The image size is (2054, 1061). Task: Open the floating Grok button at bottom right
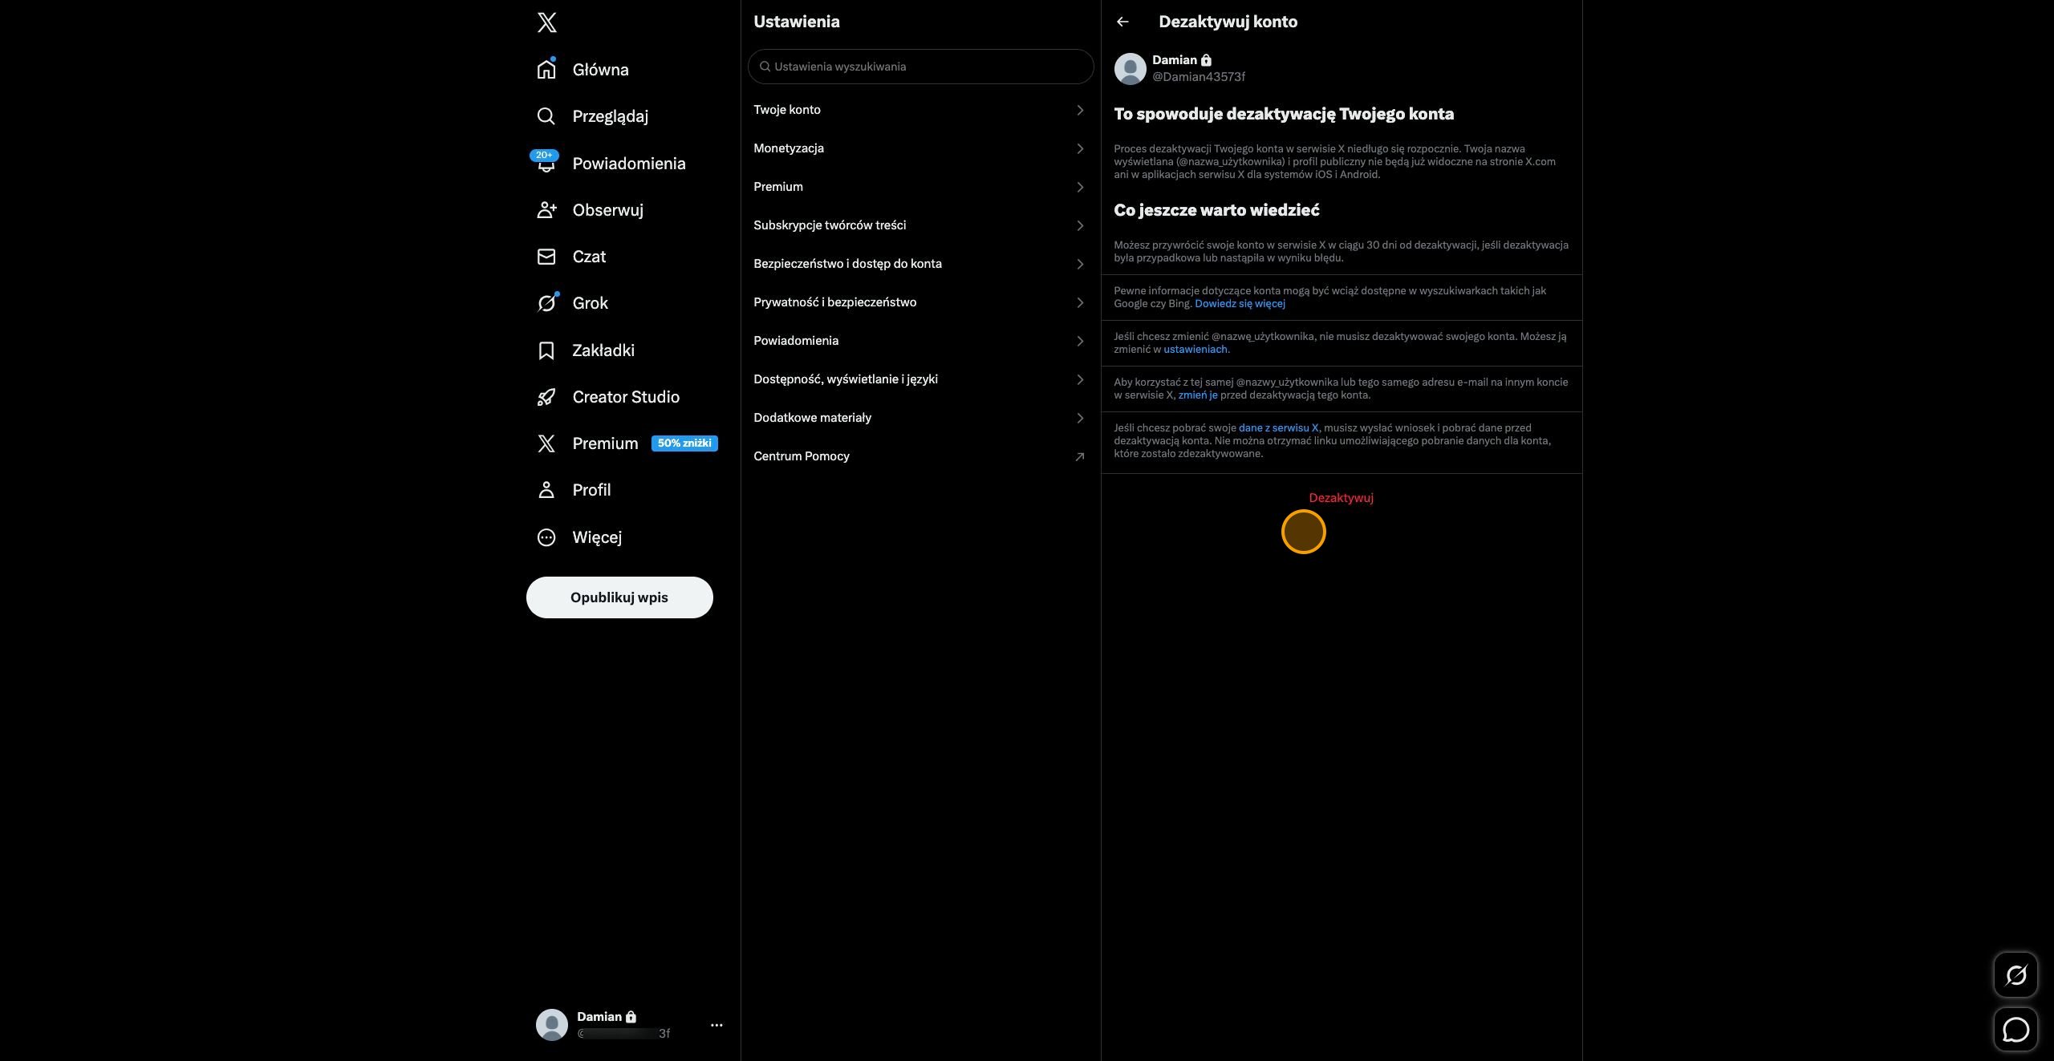click(2015, 975)
